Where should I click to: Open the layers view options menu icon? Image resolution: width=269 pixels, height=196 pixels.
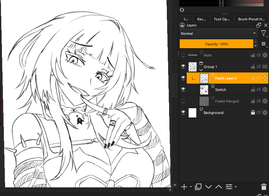click(x=264, y=44)
